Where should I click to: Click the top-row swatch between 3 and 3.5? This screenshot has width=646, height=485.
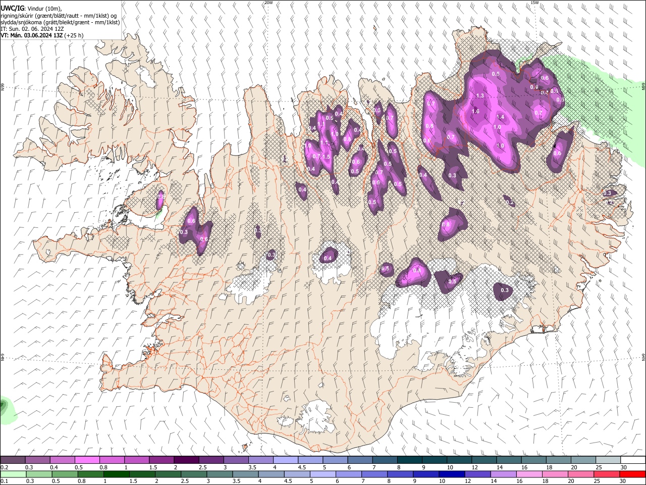point(236,460)
